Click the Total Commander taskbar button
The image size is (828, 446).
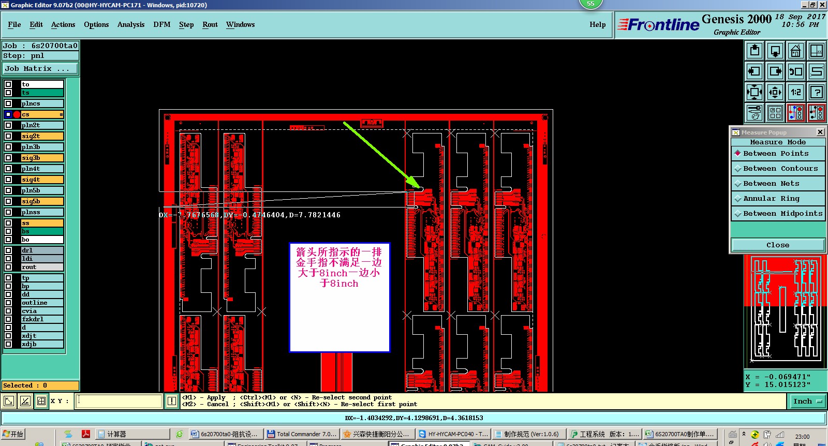pos(301,434)
